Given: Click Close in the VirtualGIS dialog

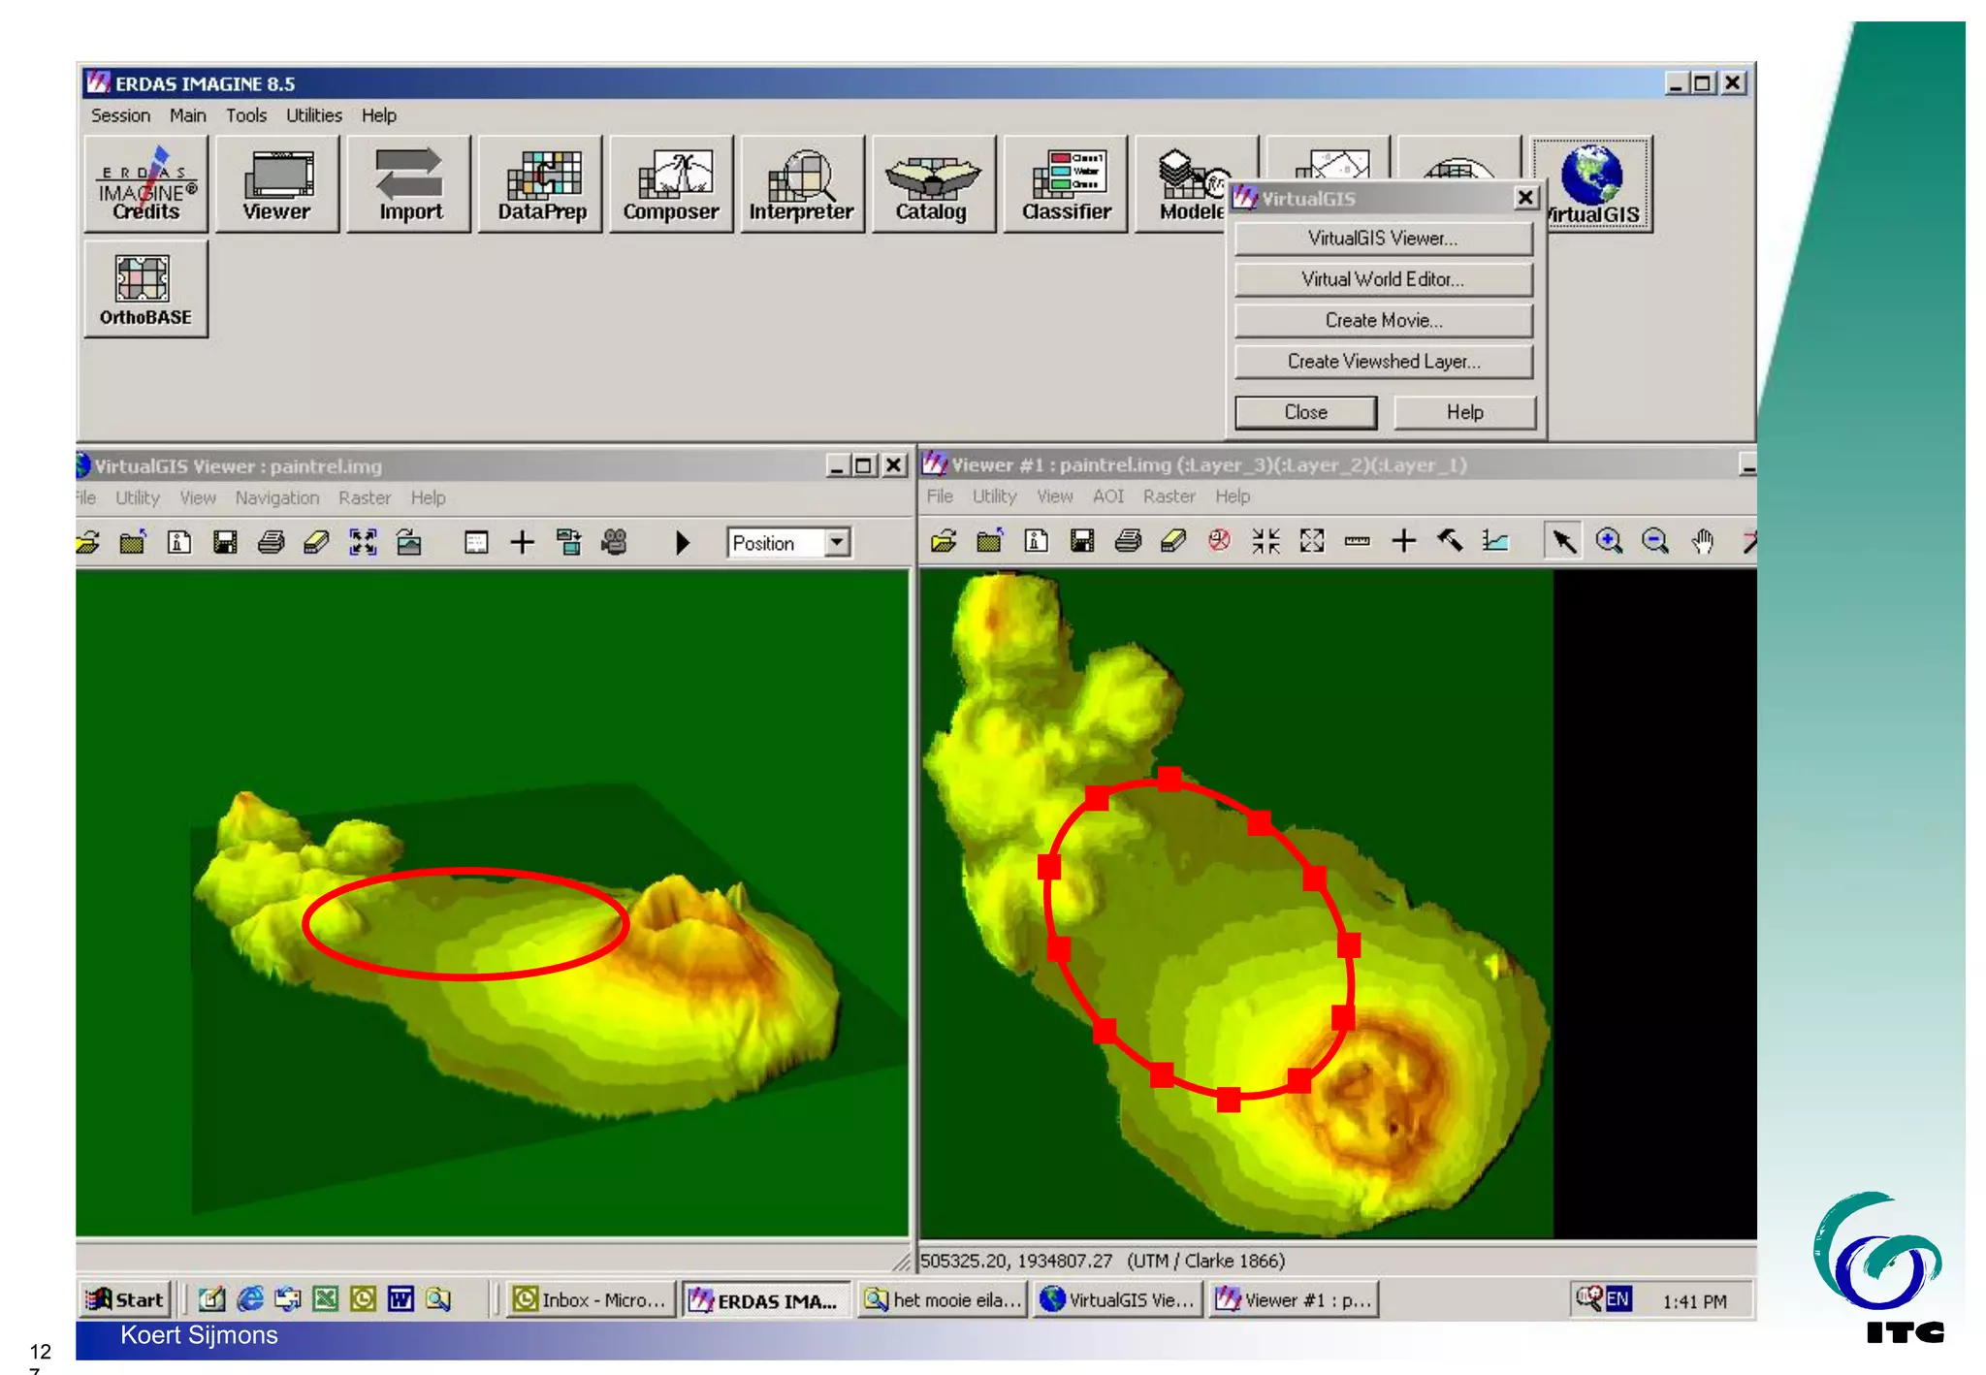Looking at the screenshot, I should (x=1305, y=412).
